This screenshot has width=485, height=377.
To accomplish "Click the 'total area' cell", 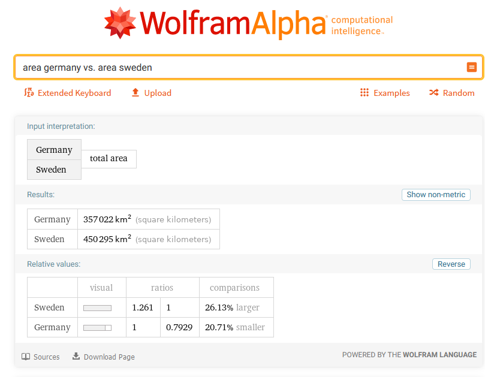I will [109, 159].
